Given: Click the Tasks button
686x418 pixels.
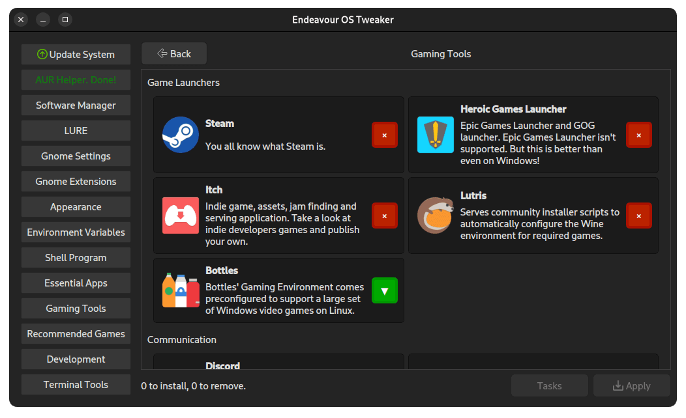Looking at the screenshot, I should pyautogui.click(x=550, y=385).
